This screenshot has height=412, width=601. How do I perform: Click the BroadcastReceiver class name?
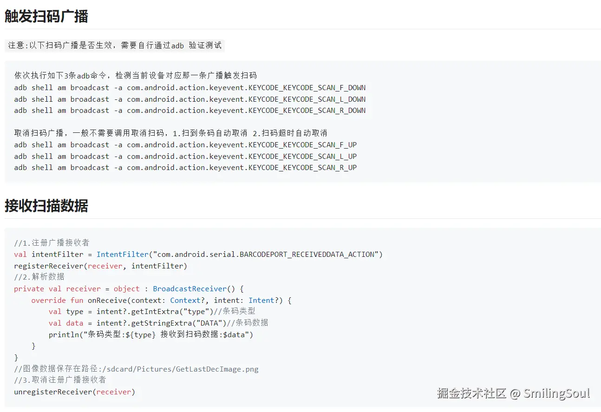(x=189, y=288)
